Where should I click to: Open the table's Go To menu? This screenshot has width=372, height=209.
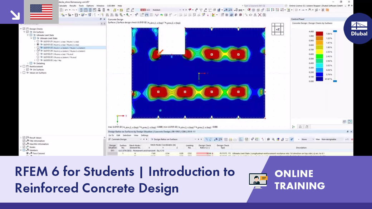[x=111, y=135]
